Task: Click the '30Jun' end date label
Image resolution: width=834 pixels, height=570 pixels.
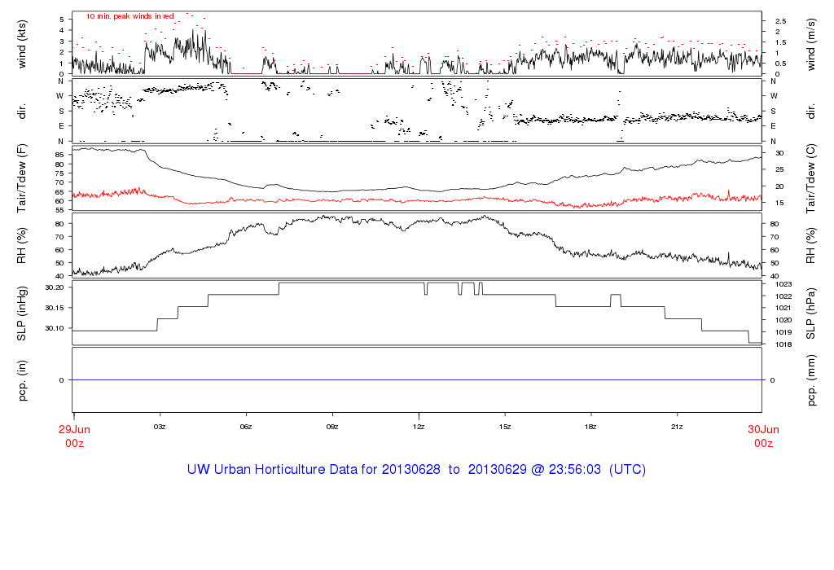Action: 763,430
